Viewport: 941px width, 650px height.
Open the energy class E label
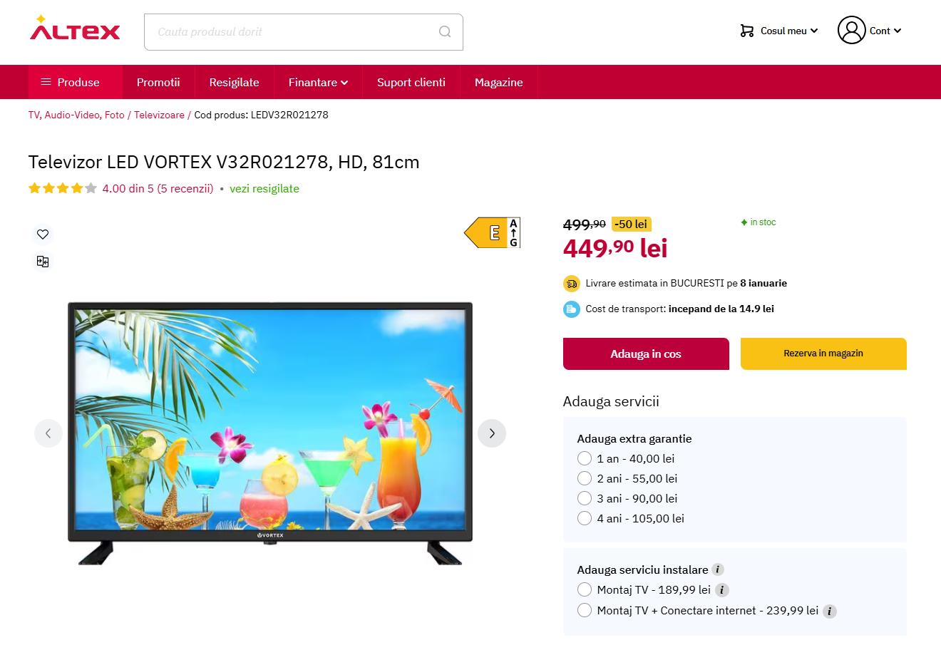click(x=493, y=232)
